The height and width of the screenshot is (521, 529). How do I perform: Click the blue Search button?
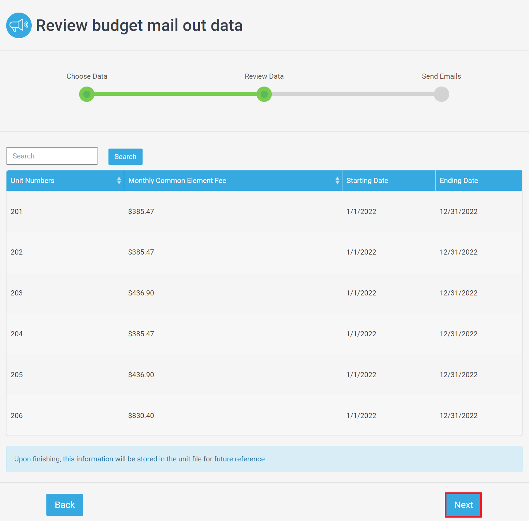click(126, 157)
